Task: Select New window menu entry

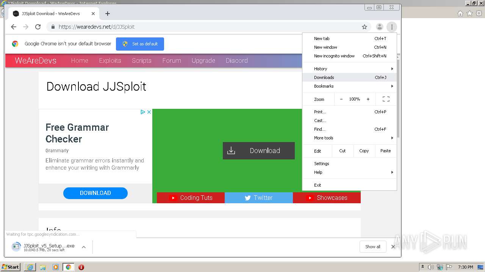Action: pyautogui.click(x=349, y=47)
